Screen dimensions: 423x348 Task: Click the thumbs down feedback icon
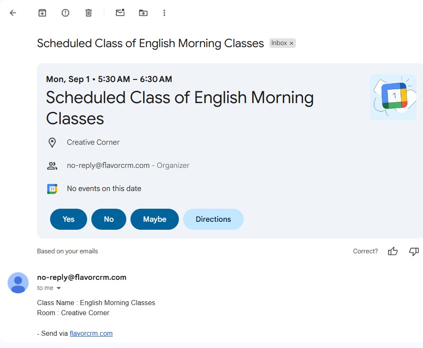pos(414,251)
